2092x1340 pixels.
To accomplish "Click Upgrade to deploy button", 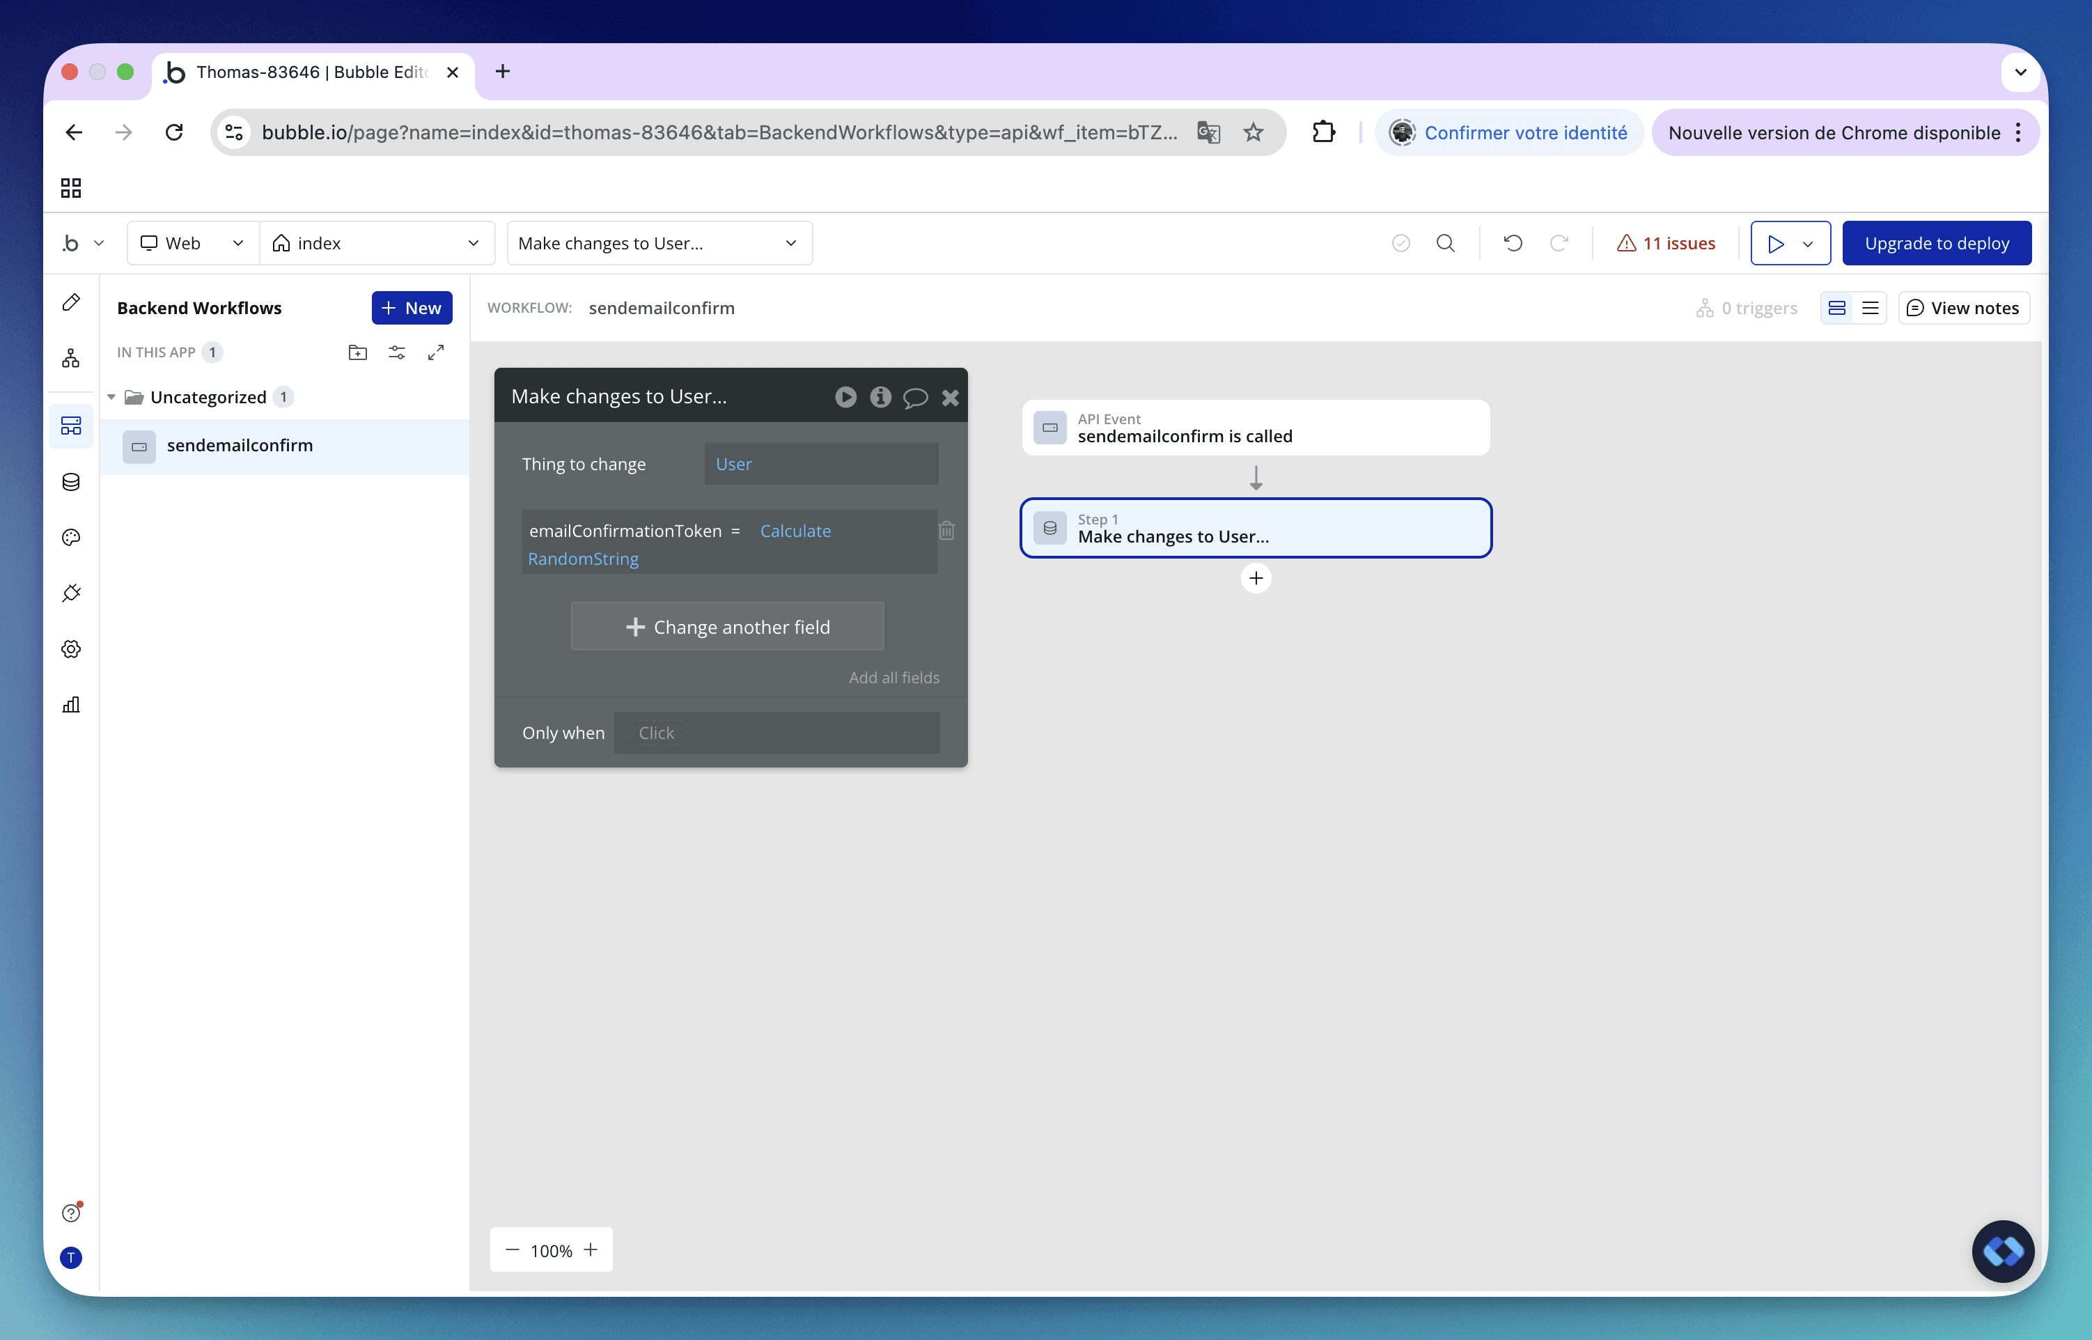I will click(x=1936, y=244).
